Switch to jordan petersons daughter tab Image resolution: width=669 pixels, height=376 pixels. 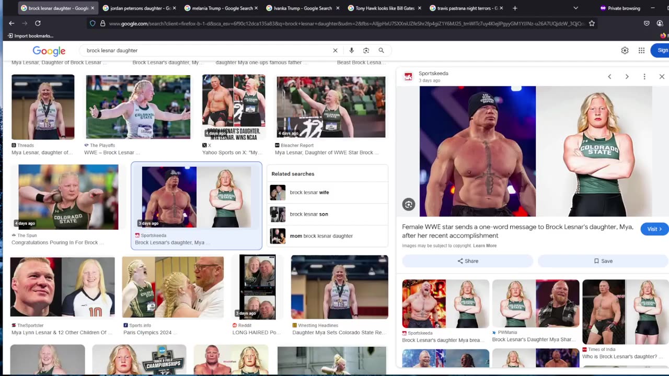click(137, 8)
